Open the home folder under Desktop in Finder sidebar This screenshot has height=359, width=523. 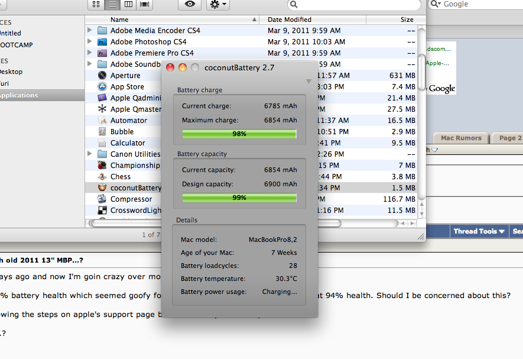pyautogui.click(x=42, y=83)
